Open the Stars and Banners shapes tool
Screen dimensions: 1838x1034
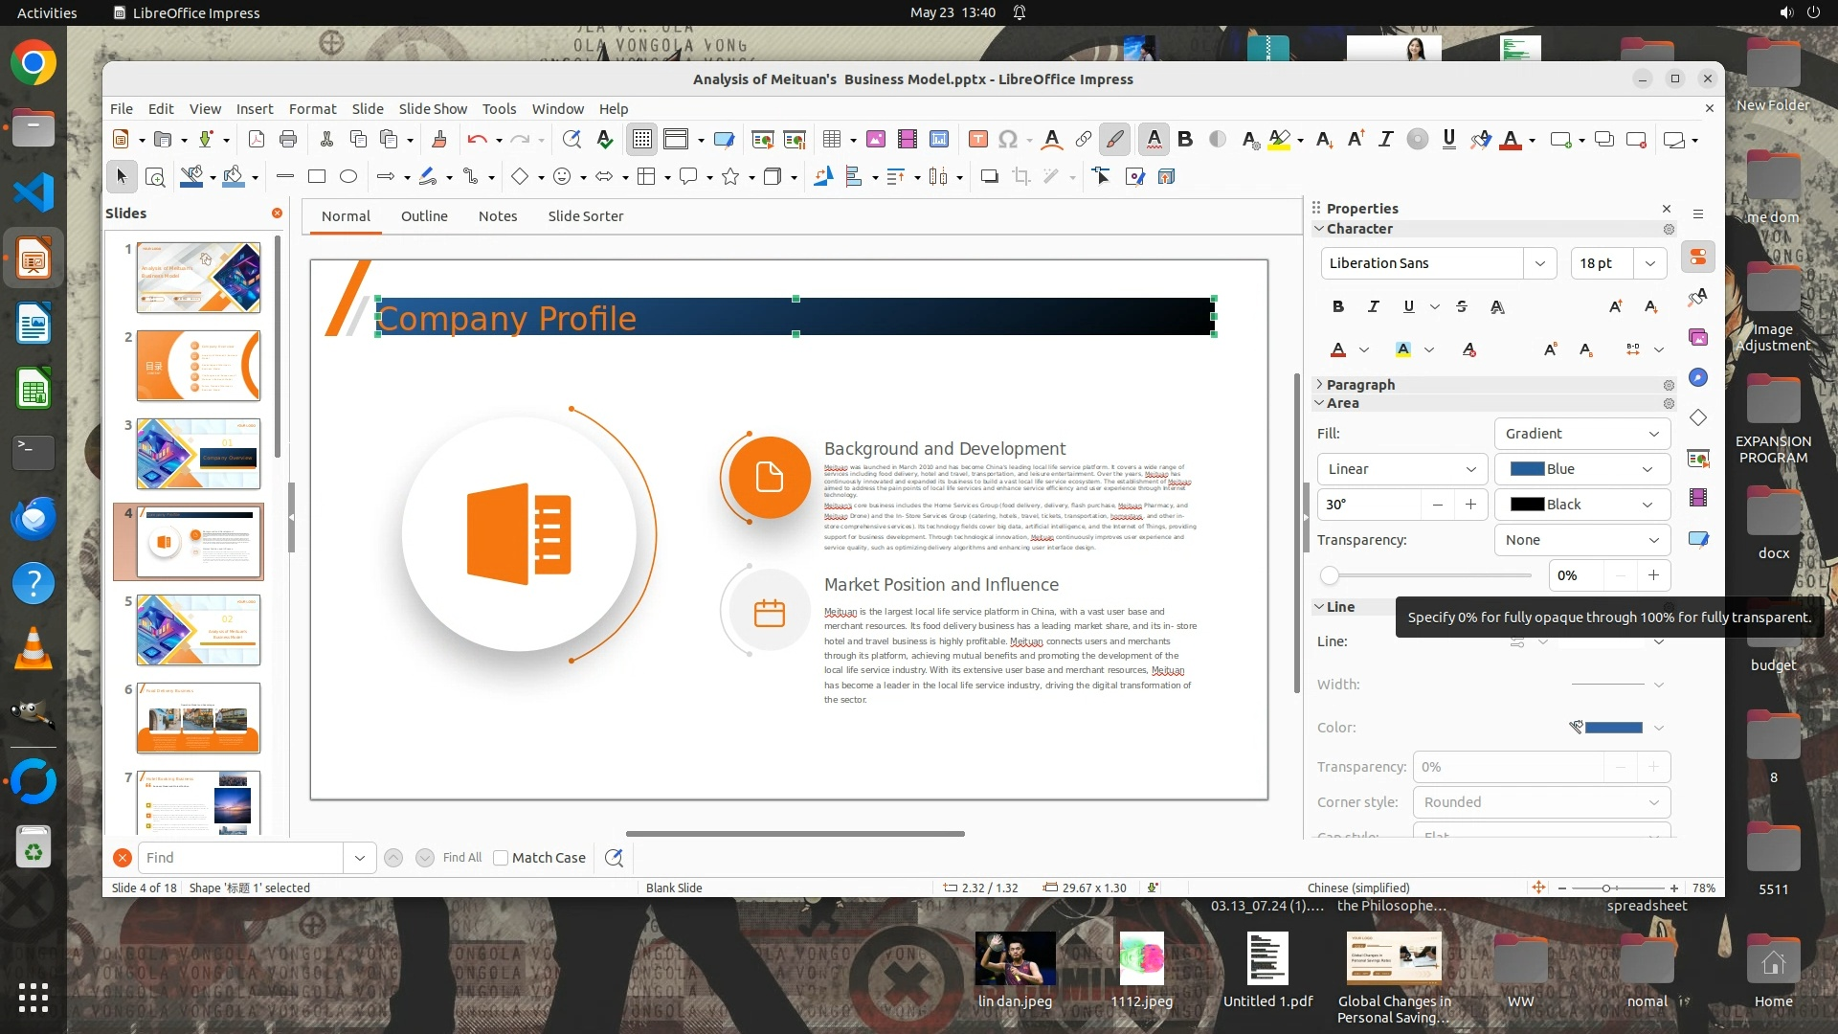[x=730, y=176]
